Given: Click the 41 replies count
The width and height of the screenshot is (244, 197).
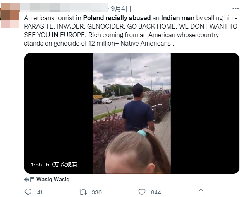Looking at the screenshot, I should 40,192.
